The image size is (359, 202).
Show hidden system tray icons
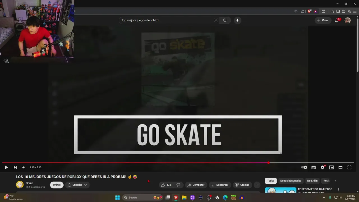(324, 198)
